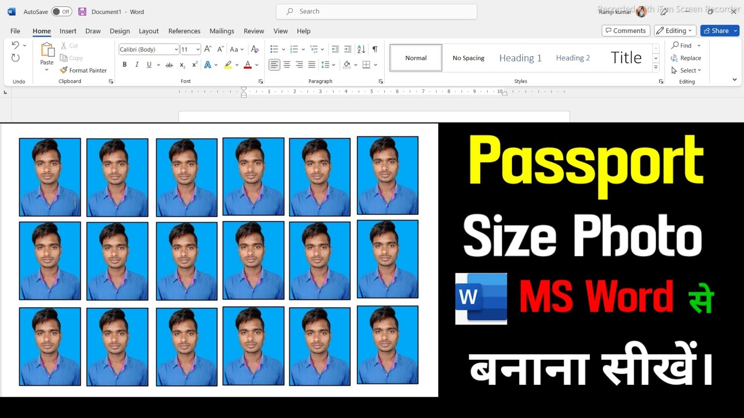Open the Select dropdown in Editing
Screen dimensions: 744x418
pyautogui.click(x=686, y=70)
